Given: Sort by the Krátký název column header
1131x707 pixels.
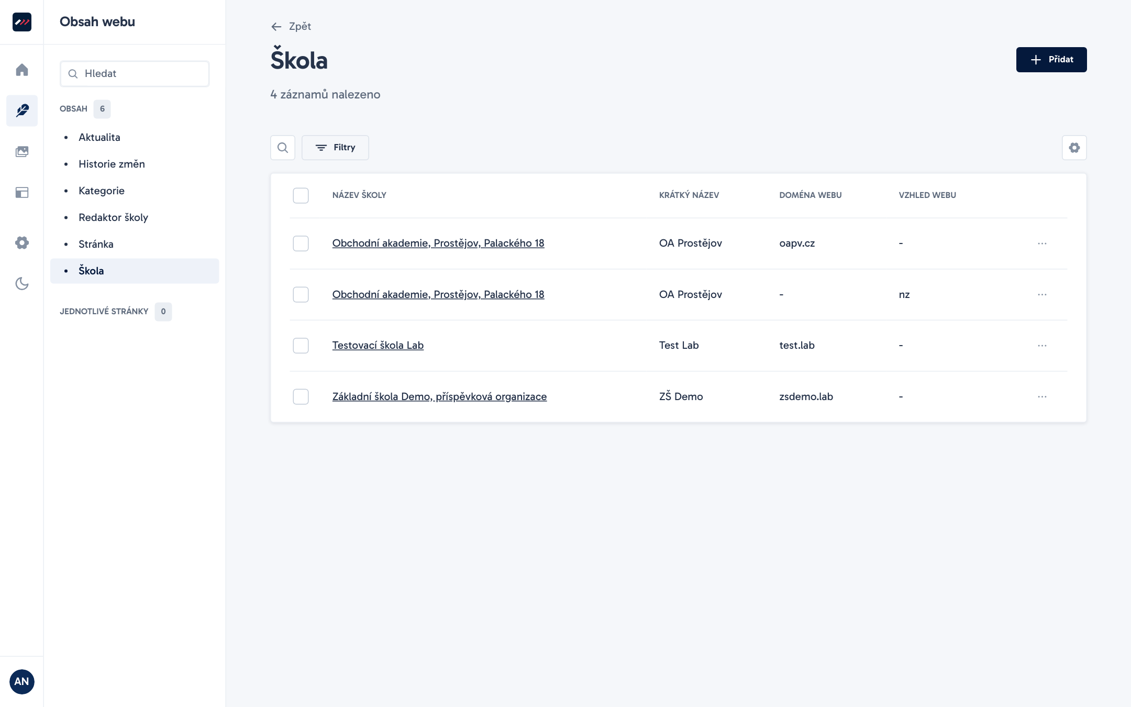Looking at the screenshot, I should coord(689,195).
